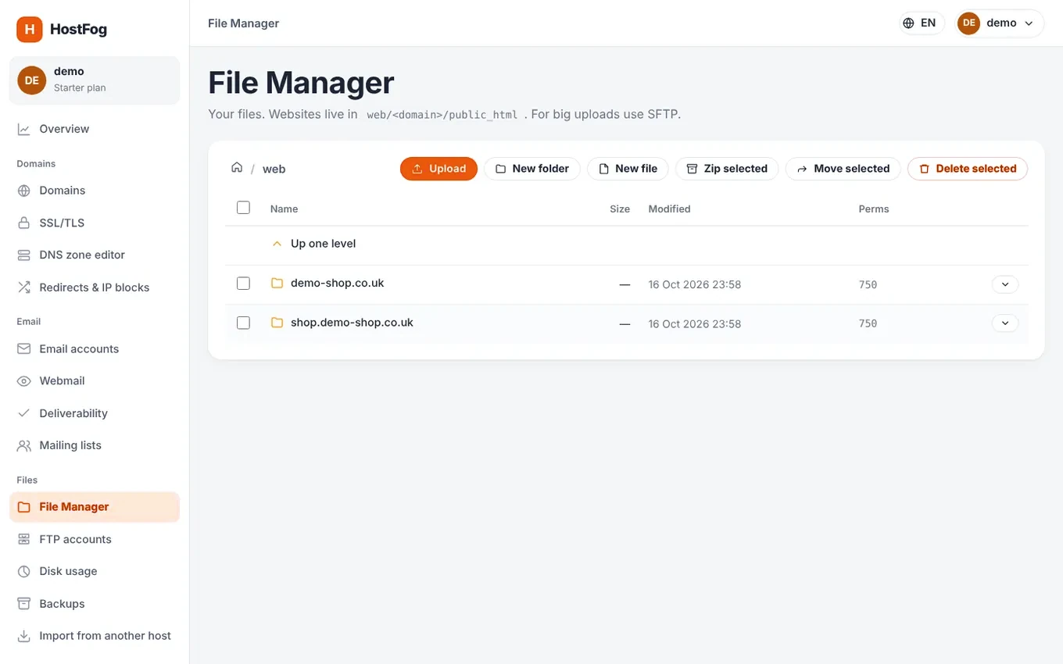Click the Move selected button
This screenshot has width=1063, height=664.
tap(843, 169)
